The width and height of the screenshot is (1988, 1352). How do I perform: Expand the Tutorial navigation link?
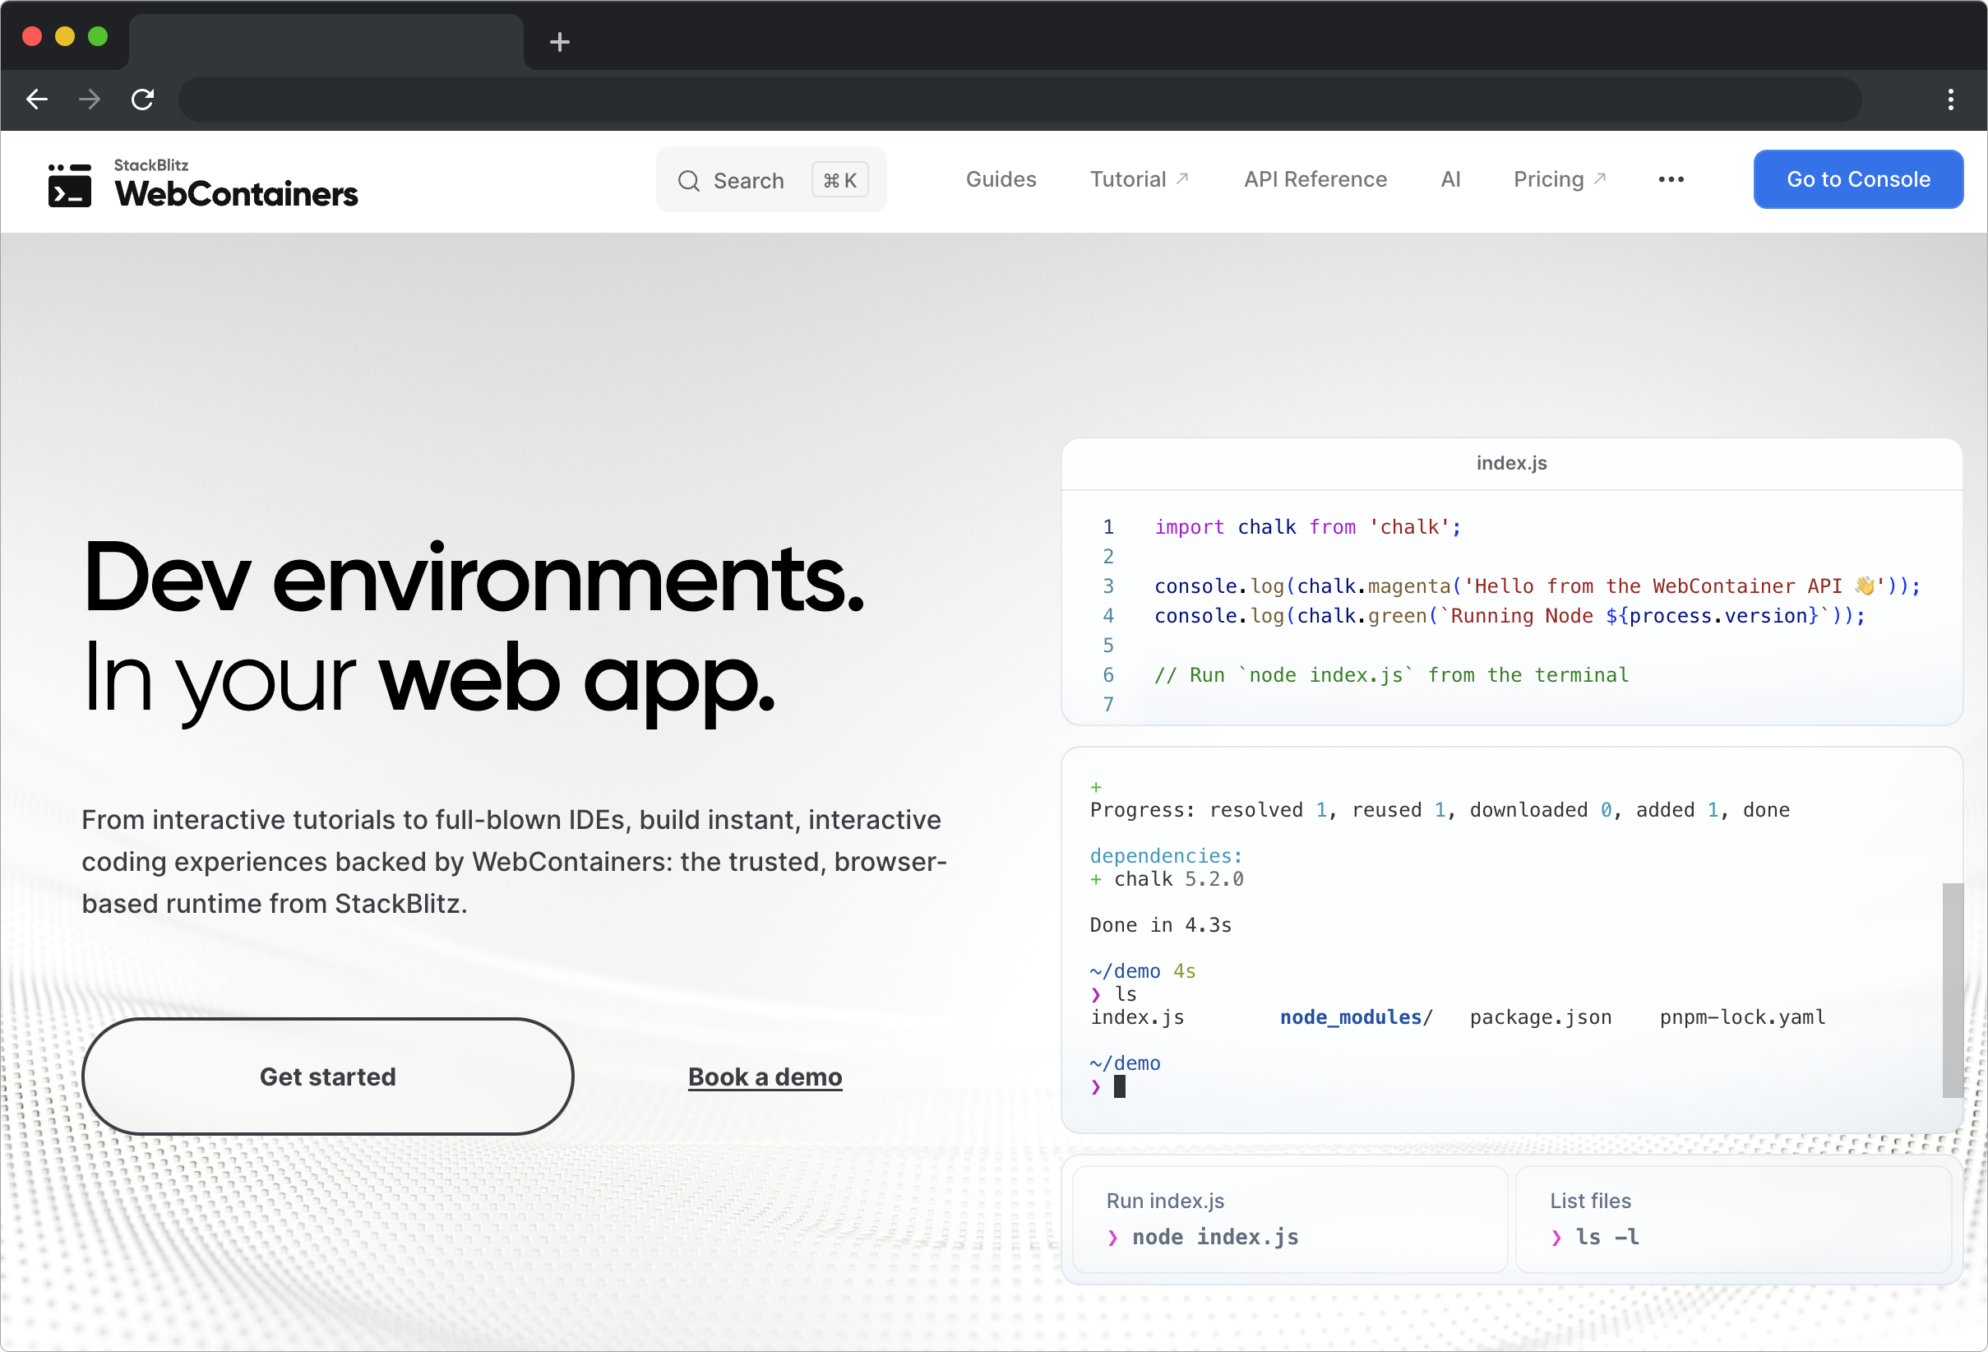[x=1139, y=179]
